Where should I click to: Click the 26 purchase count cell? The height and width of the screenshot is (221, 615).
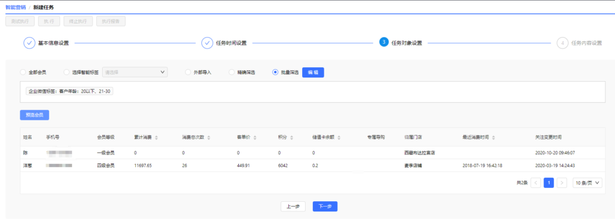tap(184, 166)
